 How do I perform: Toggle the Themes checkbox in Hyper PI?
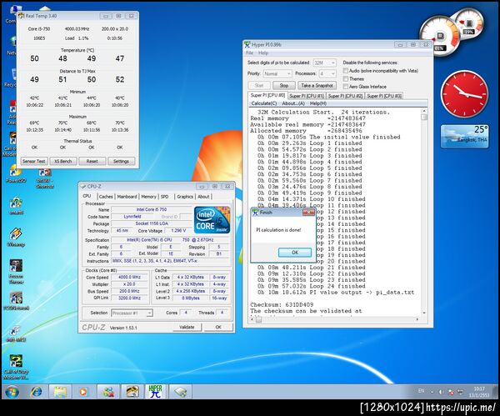(345, 78)
